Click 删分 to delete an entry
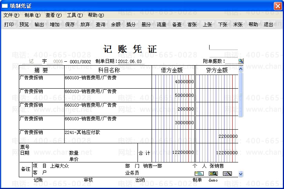This screenshot has width=284, height=189. tap(146, 24)
